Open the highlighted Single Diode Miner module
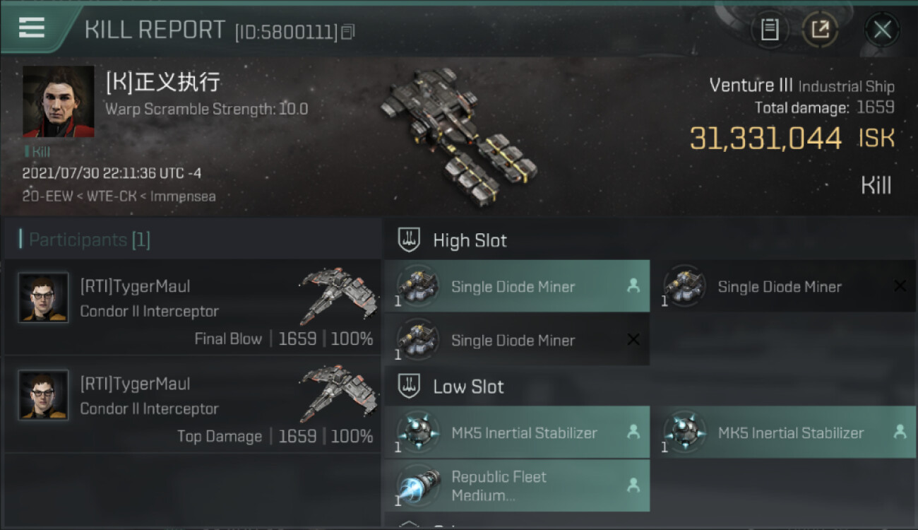The width and height of the screenshot is (918, 530). tap(517, 286)
